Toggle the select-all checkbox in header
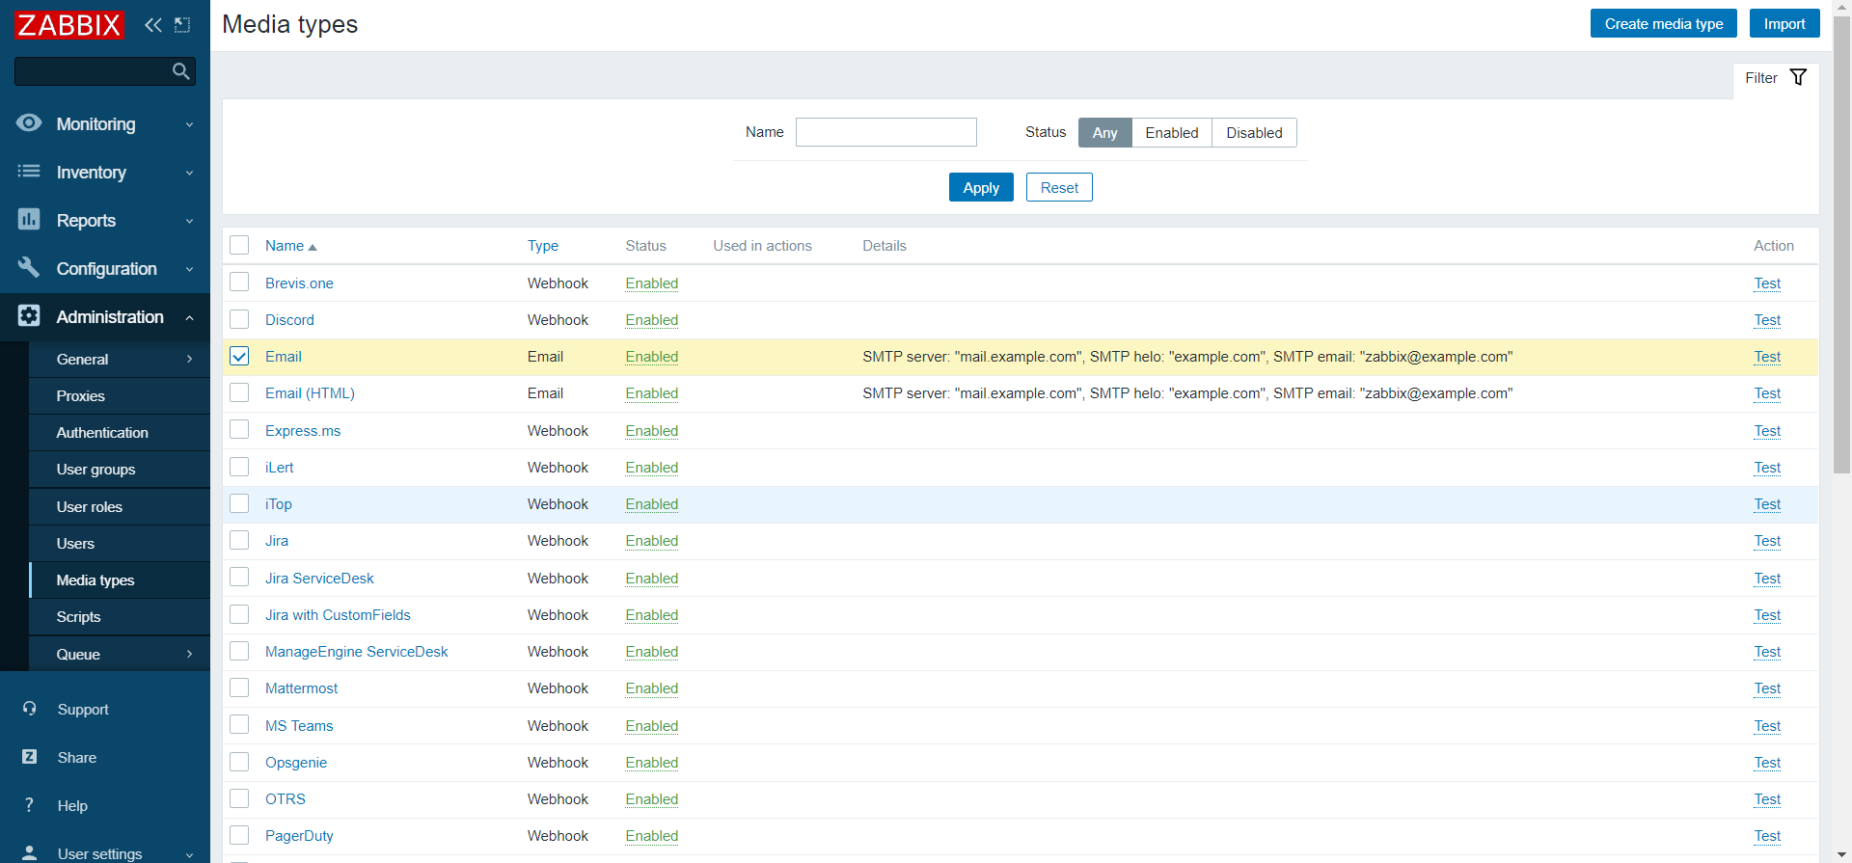This screenshot has height=863, width=1852. (x=239, y=245)
